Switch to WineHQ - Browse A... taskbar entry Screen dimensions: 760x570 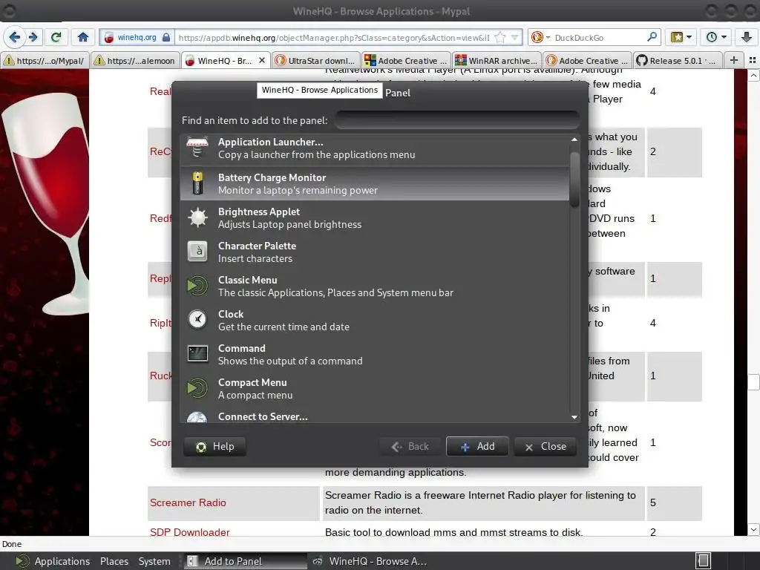click(x=370, y=561)
